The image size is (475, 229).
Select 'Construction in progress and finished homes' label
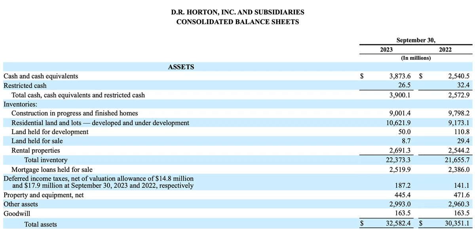tap(75, 113)
